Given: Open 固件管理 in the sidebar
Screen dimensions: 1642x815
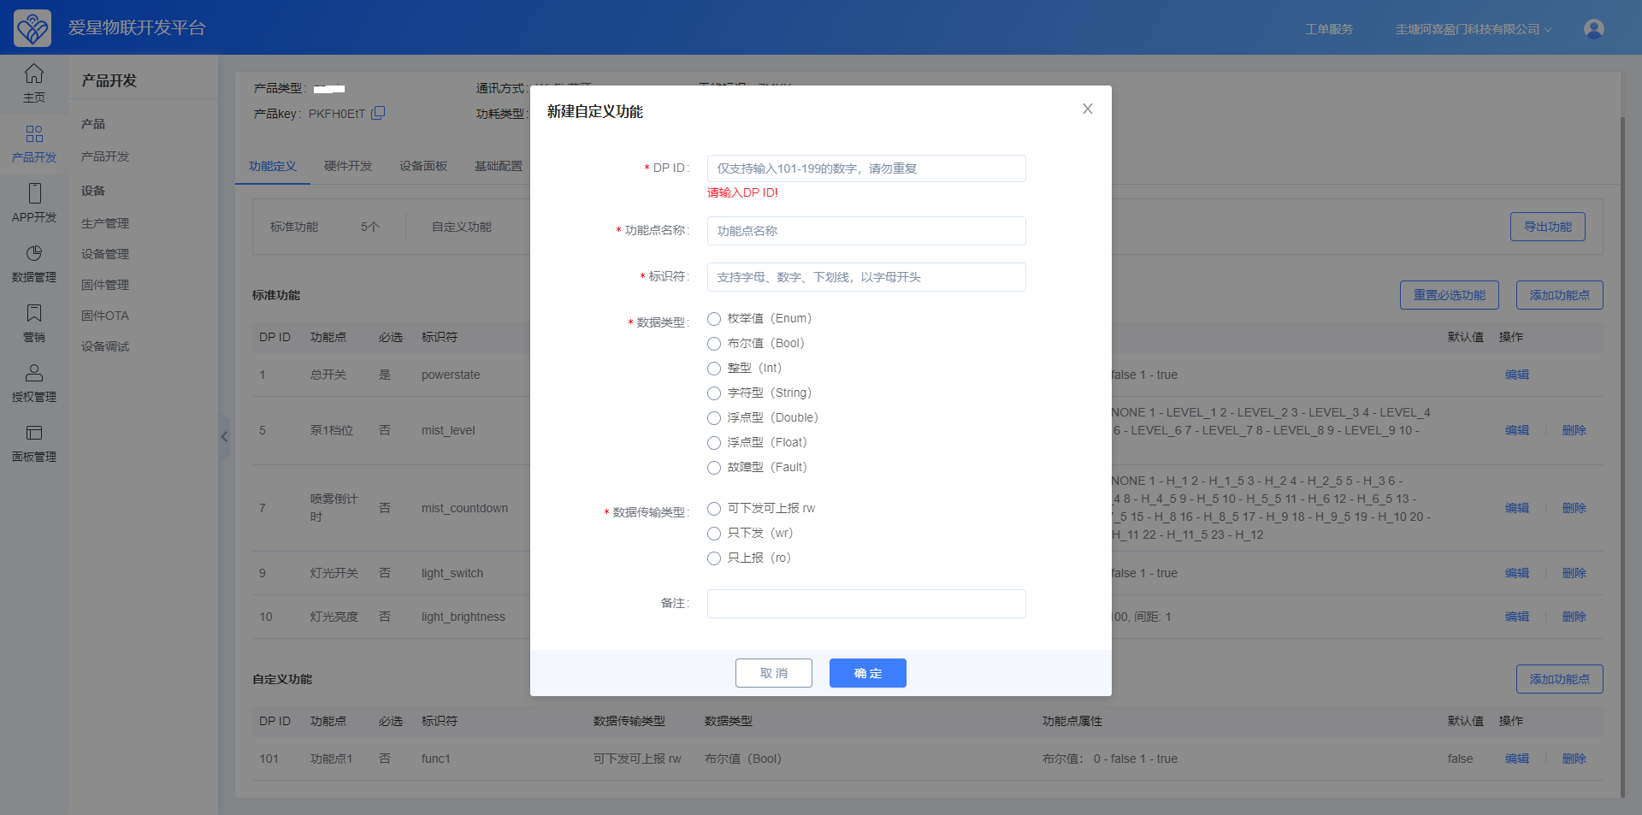Looking at the screenshot, I should click(105, 285).
